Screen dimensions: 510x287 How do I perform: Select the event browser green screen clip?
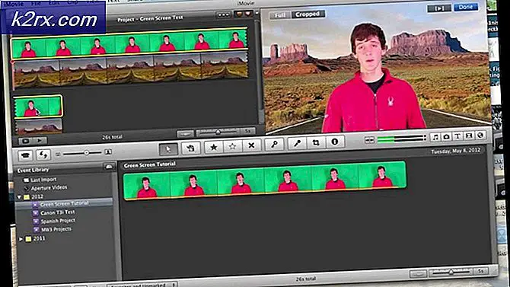265,180
